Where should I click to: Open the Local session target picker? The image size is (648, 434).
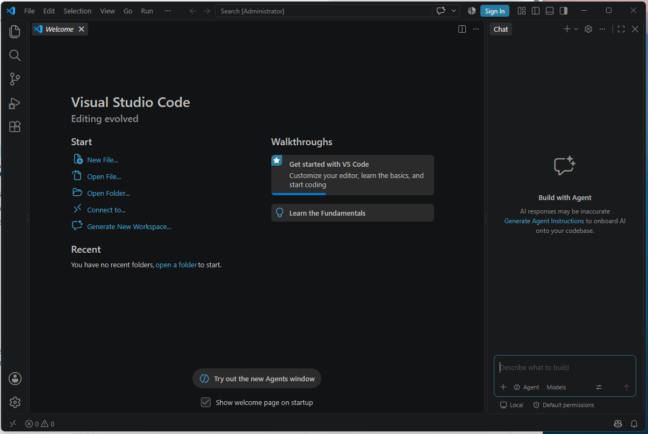(x=512, y=405)
